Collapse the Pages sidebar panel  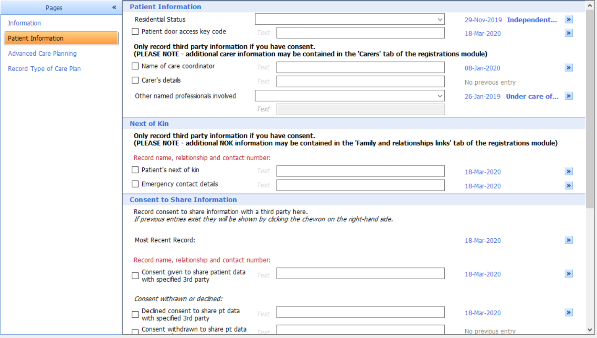(x=114, y=7)
